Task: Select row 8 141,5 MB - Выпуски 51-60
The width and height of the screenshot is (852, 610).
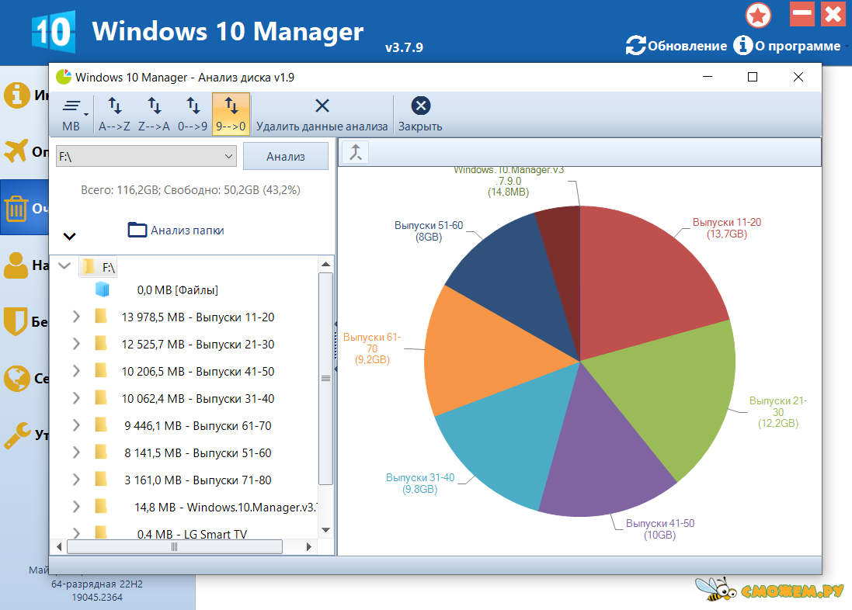Action: click(x=198, y=453)
